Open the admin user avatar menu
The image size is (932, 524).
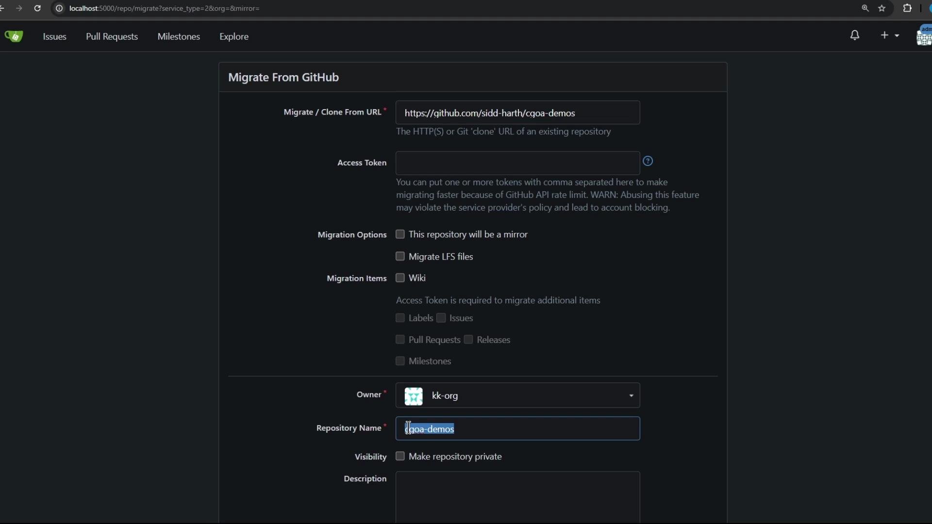[x=924, y=35]
